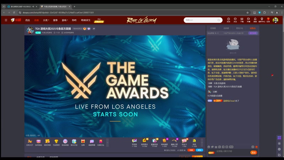The height and width of the screenshot is (160, 284).
Task: Go to 首页 home page
Action: pos(28,20)
